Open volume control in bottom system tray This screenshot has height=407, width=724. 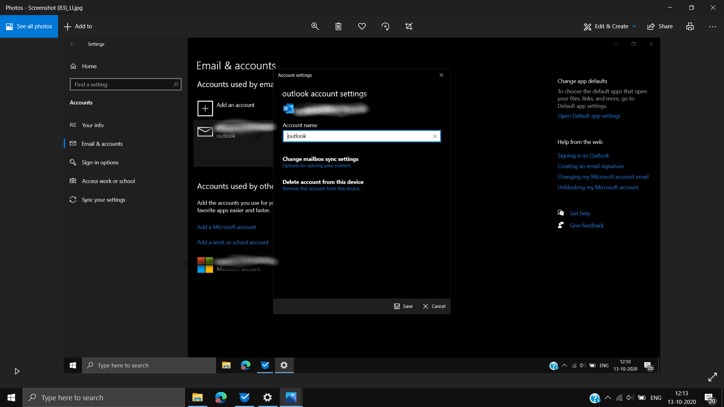click(630, 398)
